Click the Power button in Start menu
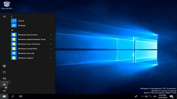Screen dimensions: 177x99 tap(4, 91)
